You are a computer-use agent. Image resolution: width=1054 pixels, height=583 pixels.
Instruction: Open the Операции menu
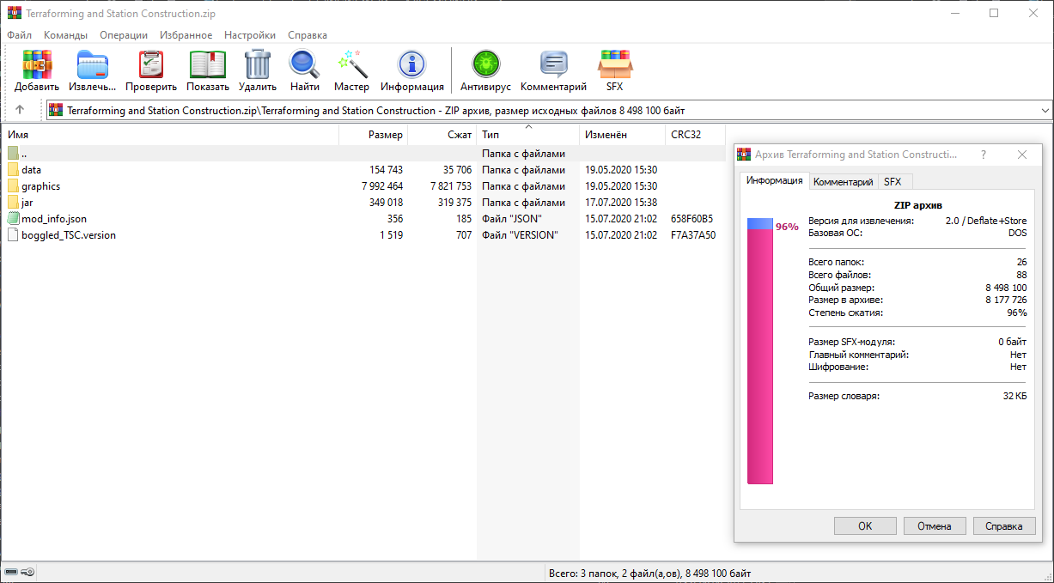pyautogui.click(x=124, y=35)
